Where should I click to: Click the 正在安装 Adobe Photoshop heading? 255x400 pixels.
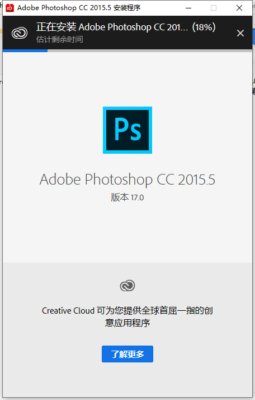click(112, 27)
